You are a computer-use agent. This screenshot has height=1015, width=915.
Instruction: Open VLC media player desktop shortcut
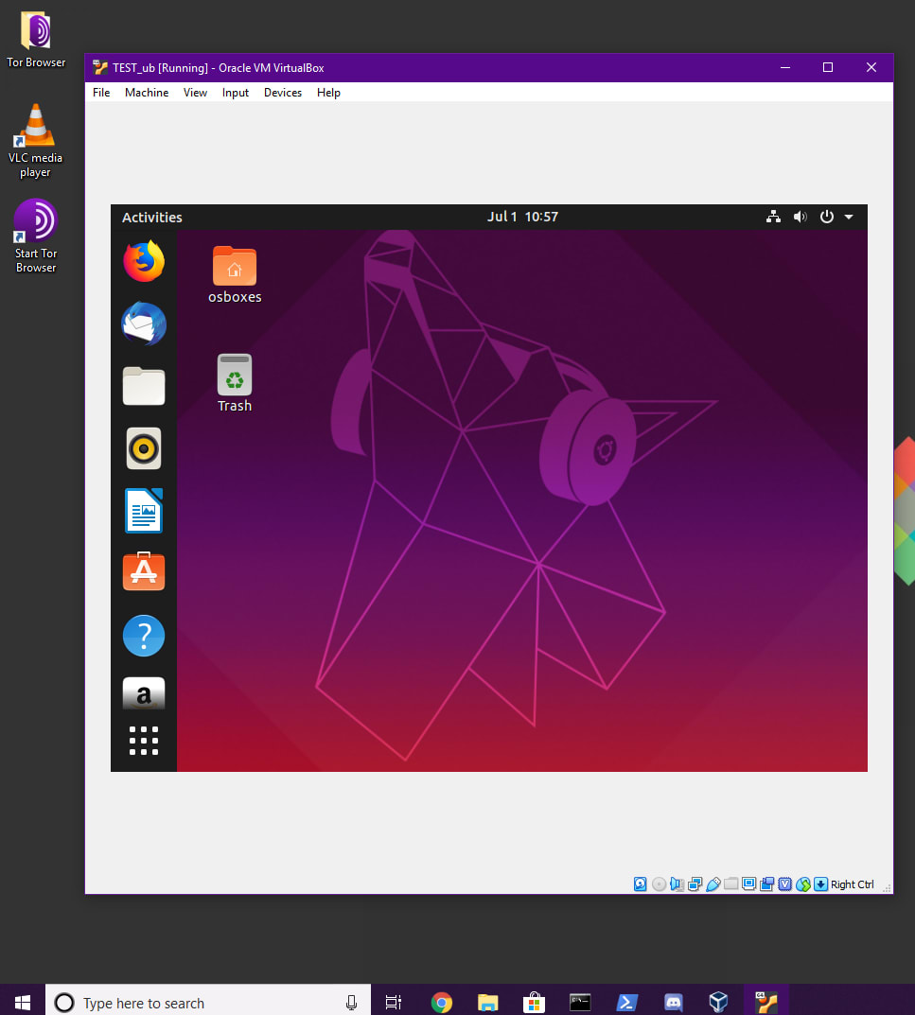click(36, 140)
